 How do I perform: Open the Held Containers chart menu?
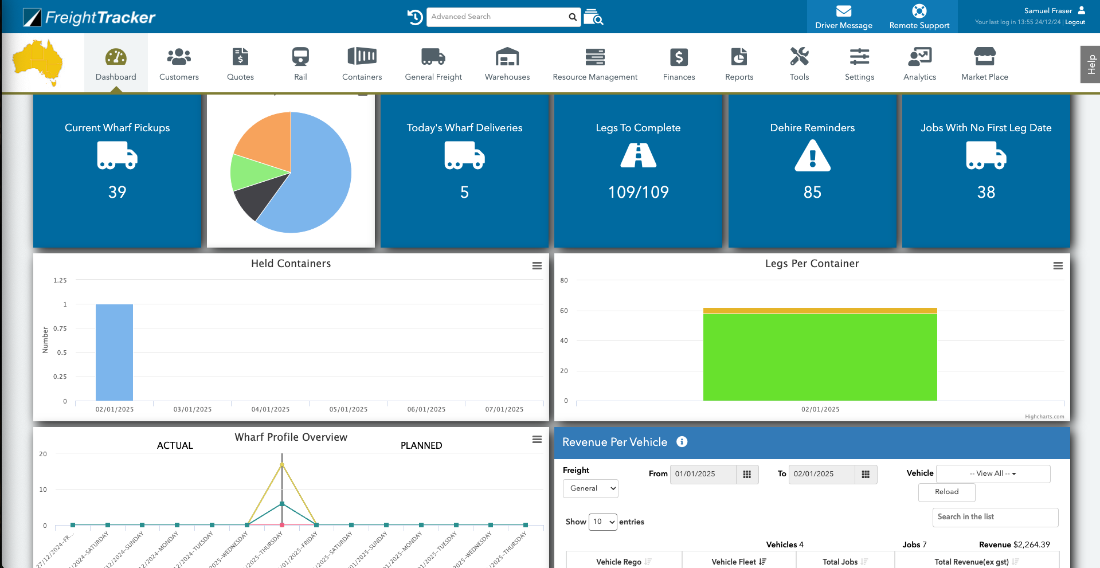[x=537, y=265]
